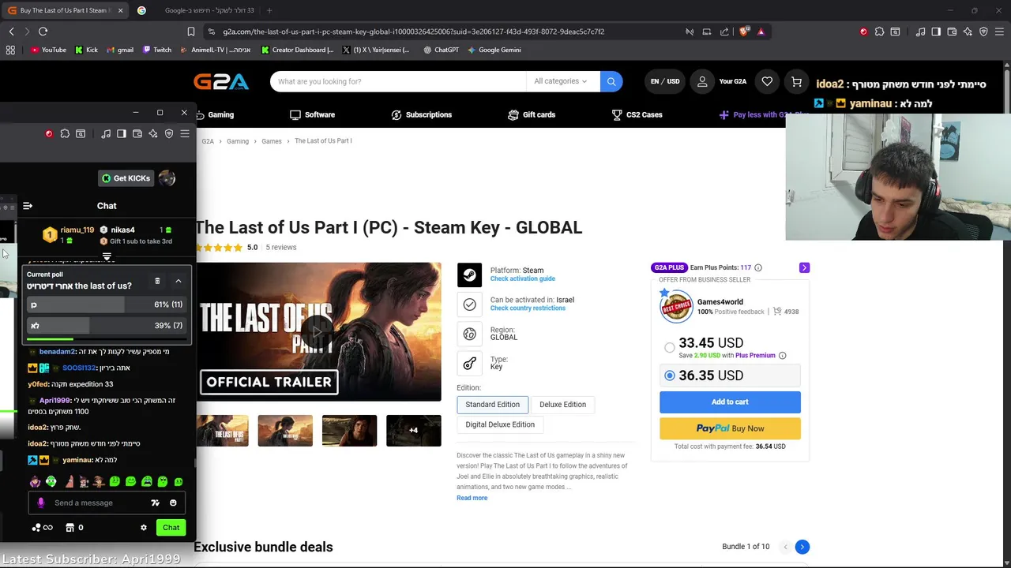
Task: Click the Steam platform icon
Action: pos(469,275)
